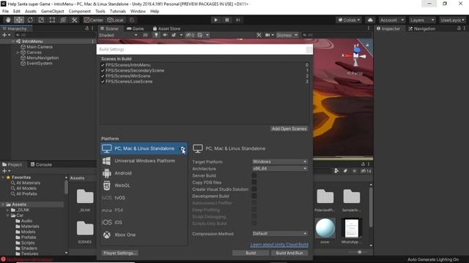Open the GameObject menu
Viewport: 469px width, 263px height.
click(52, 12)
